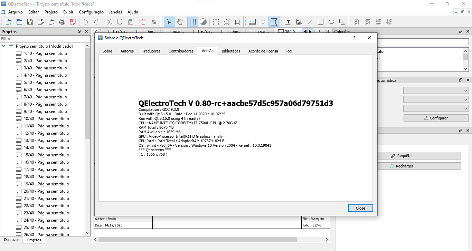Open the first combo box above Configurar
The height and width of the screenshot is (251, 472).
pos(436,90)
